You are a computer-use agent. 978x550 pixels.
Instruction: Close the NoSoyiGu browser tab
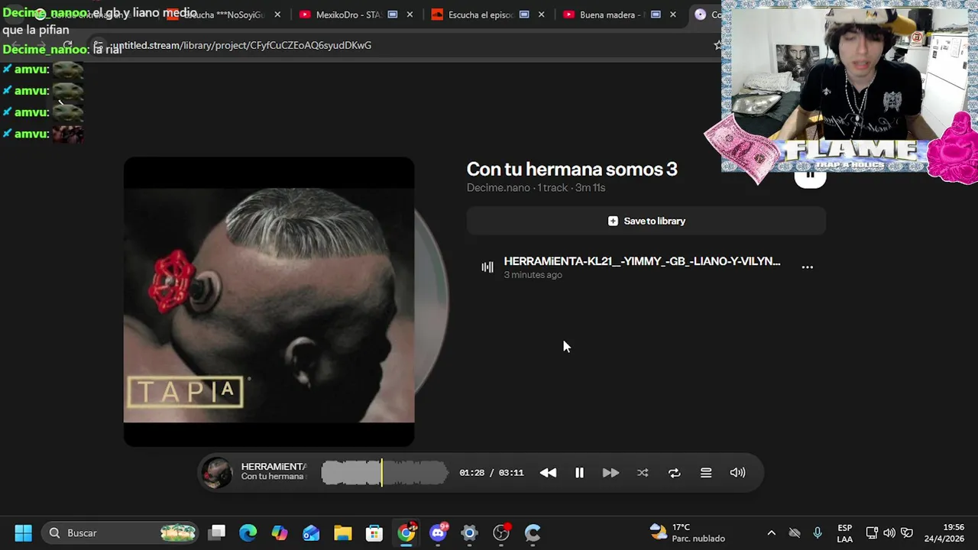tap(277, 15)
